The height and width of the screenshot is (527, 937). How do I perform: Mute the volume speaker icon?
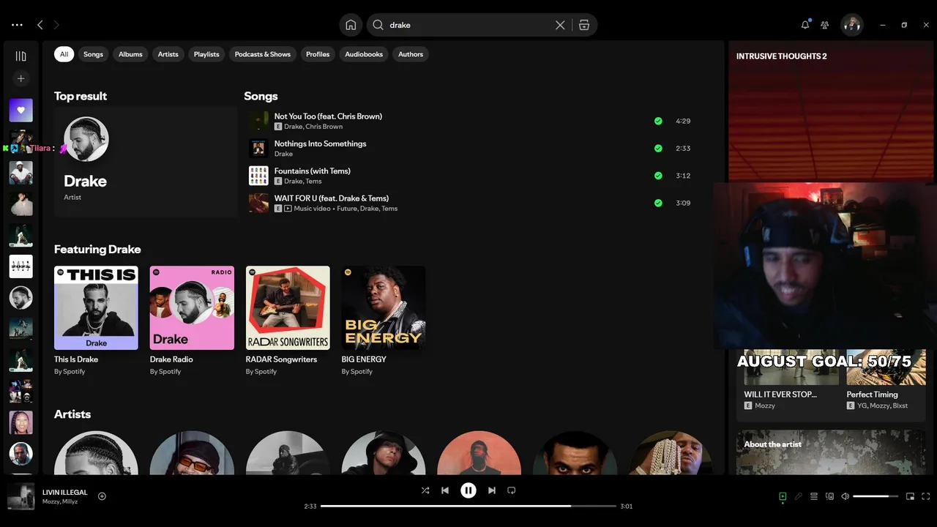pyautogui.click(x=845, y=496)
